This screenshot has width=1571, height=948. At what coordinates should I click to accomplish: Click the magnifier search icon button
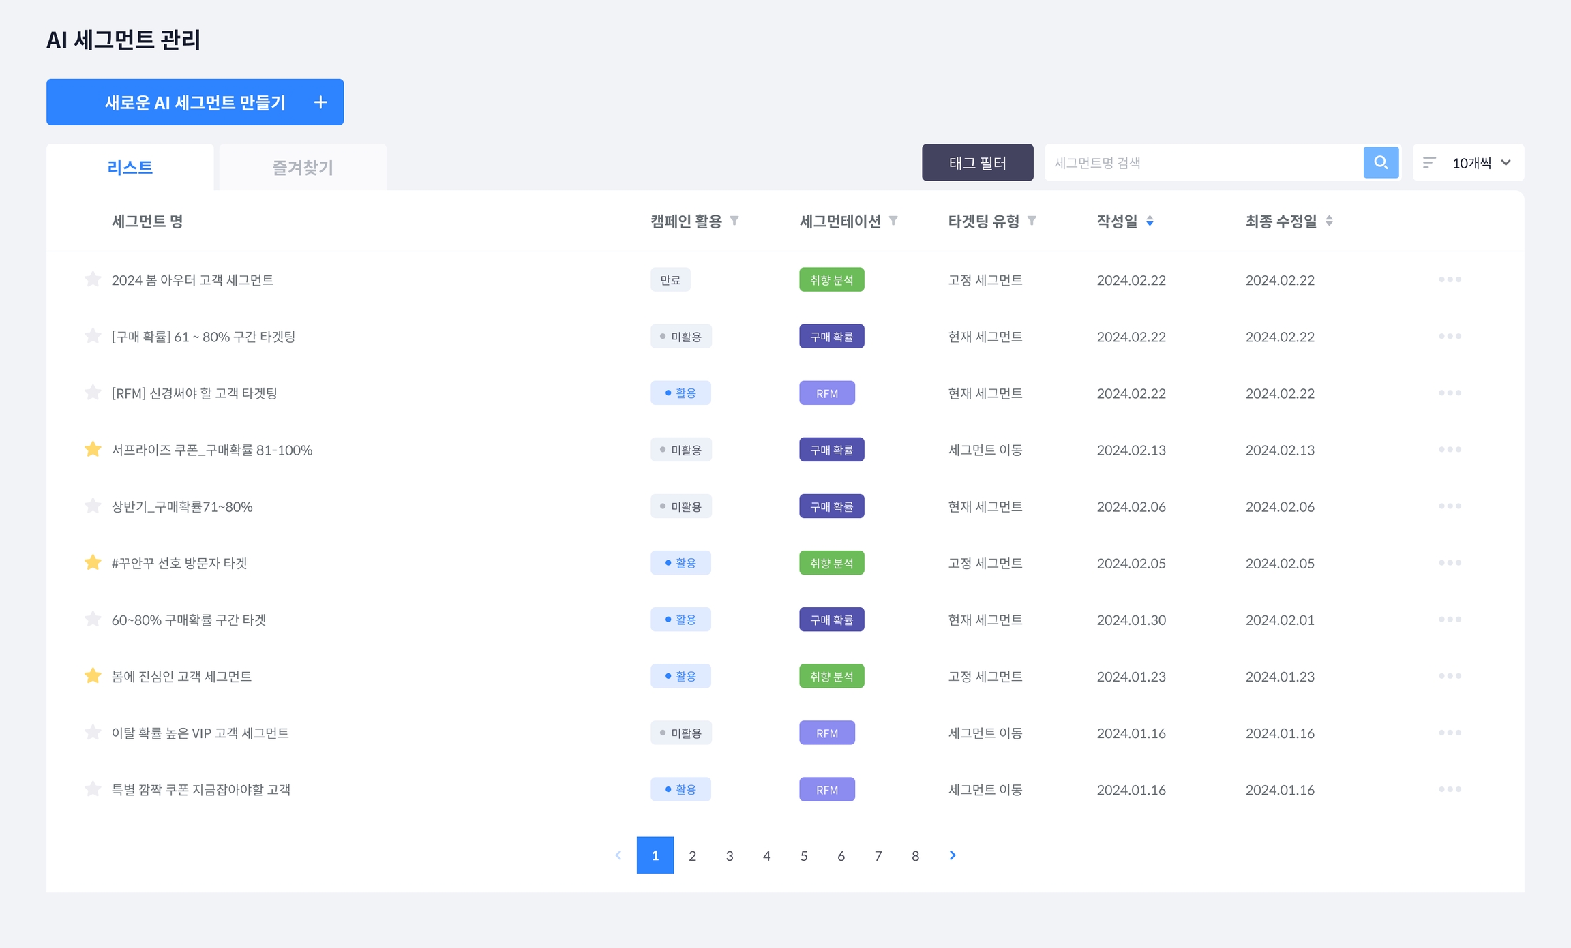click(1381, 162)
